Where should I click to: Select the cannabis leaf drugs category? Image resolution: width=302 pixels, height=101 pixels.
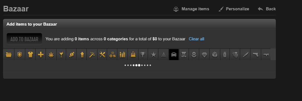click(x=51, y=55)
